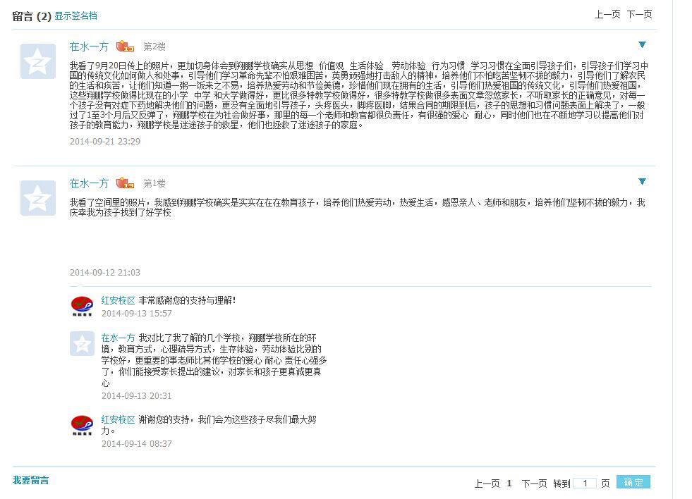Toggle 显示签名档 link

point(76,16)
